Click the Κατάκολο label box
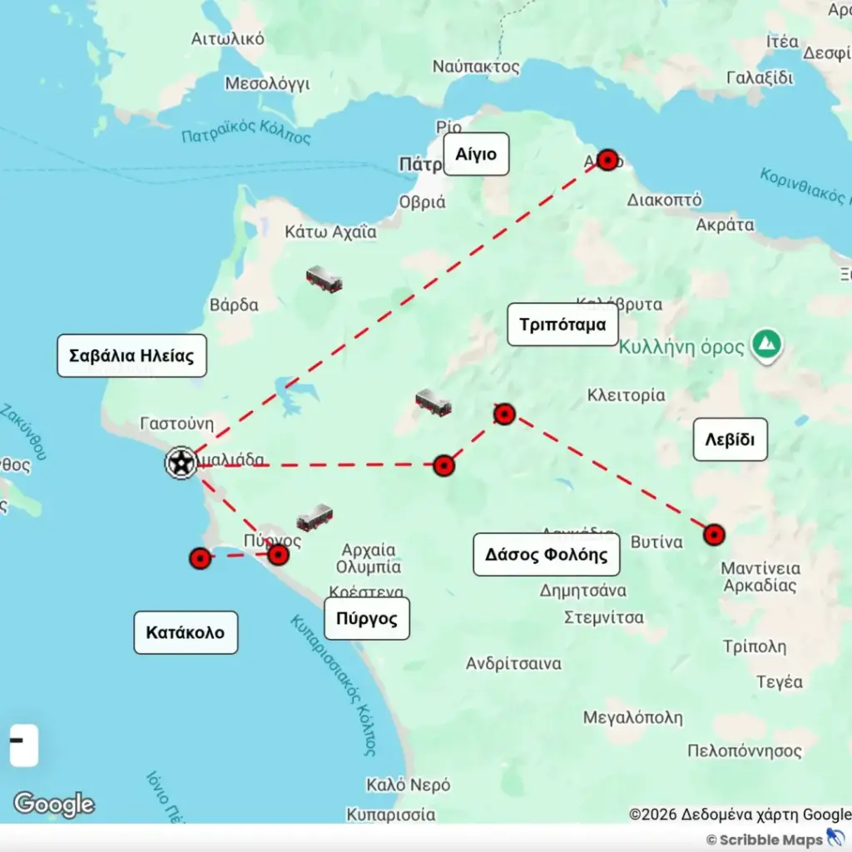 click(186, 632)
